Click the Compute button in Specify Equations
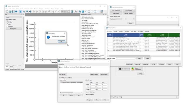 point(89,100)
